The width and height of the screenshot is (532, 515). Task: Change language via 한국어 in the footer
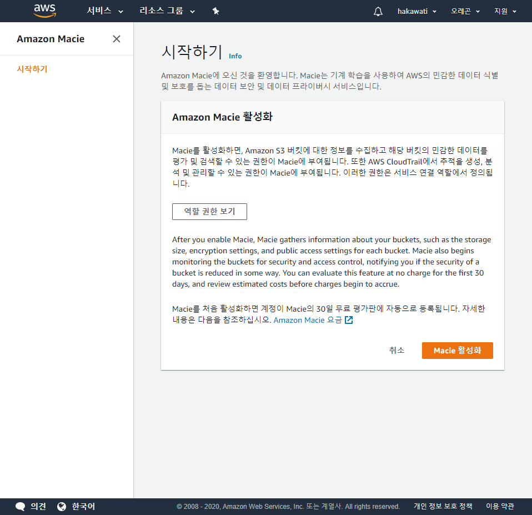[83, 507]
